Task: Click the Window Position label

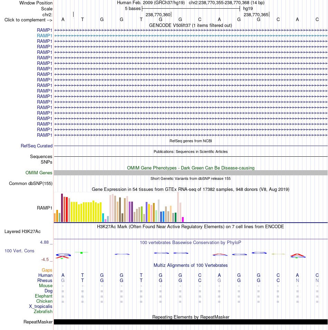Action: [x=36, y=3]
